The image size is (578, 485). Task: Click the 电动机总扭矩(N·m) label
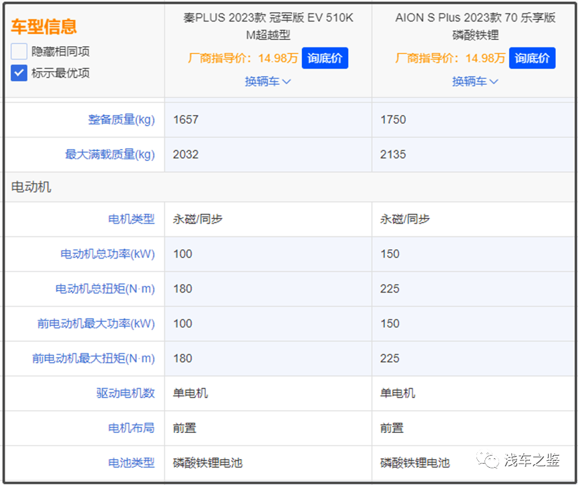click(105, 289)
